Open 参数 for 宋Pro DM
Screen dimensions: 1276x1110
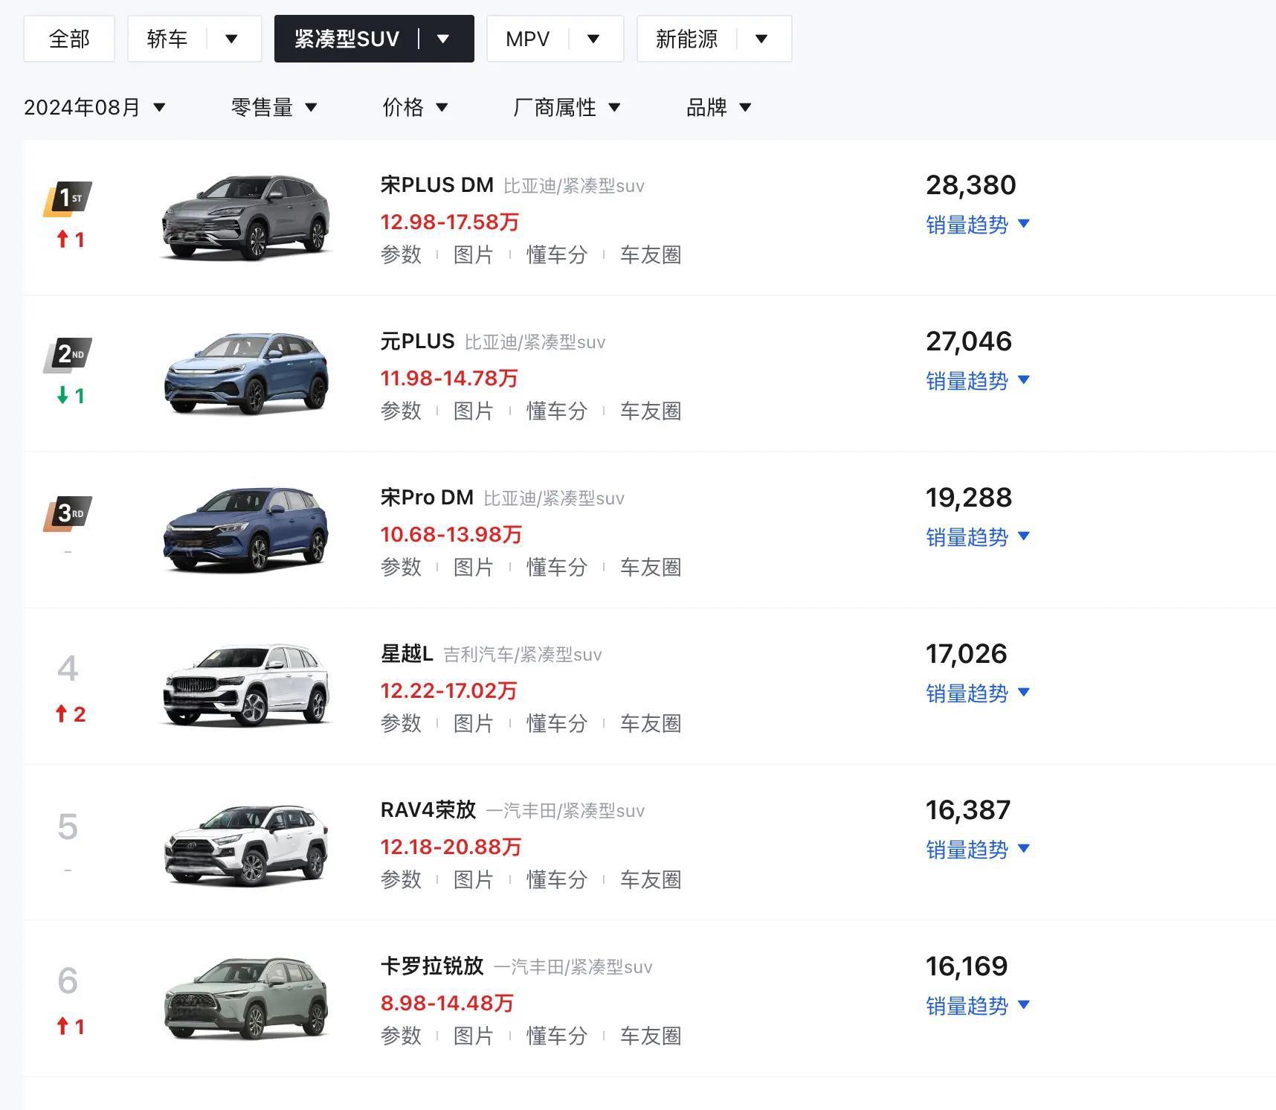pyautogui.click(x=401, y=567)
